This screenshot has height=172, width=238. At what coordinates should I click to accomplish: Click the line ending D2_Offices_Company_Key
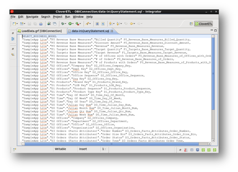77,66
